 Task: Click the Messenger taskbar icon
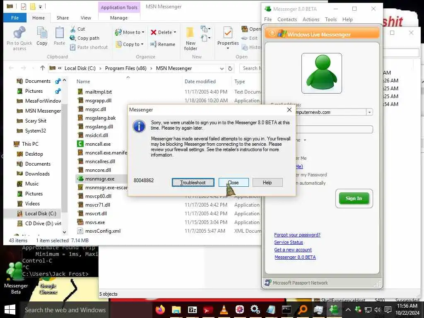click(334, 310)
